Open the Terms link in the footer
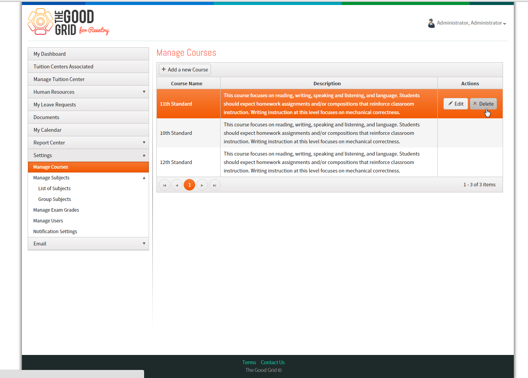528x378 pixels. click(x=249, y=362)
